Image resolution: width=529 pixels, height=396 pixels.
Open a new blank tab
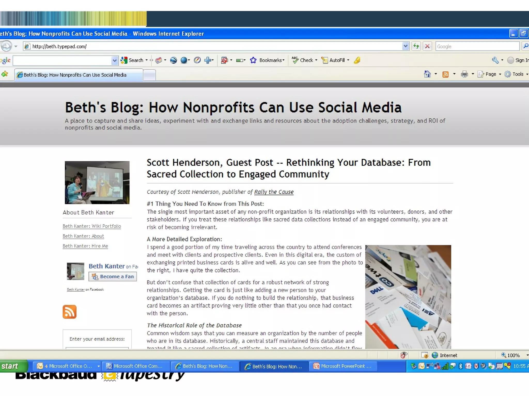pyautogui.click(x=149, y=75)
